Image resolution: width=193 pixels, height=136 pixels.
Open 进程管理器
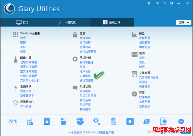point(87,80)
